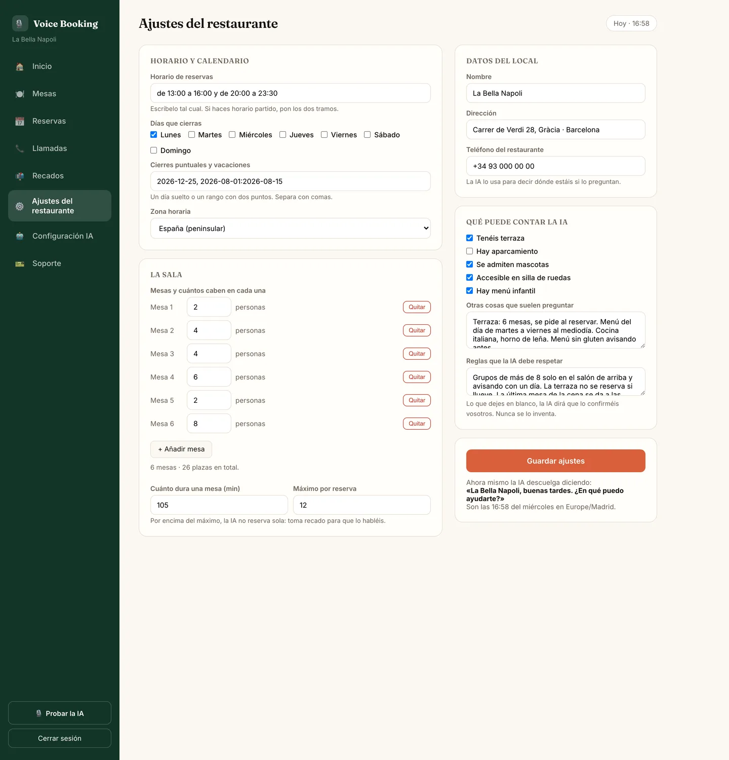Viewport: 729px width, 760px height.
Task: Remove Mesa 4 with its Quitar button
Action: click(417, 377)
